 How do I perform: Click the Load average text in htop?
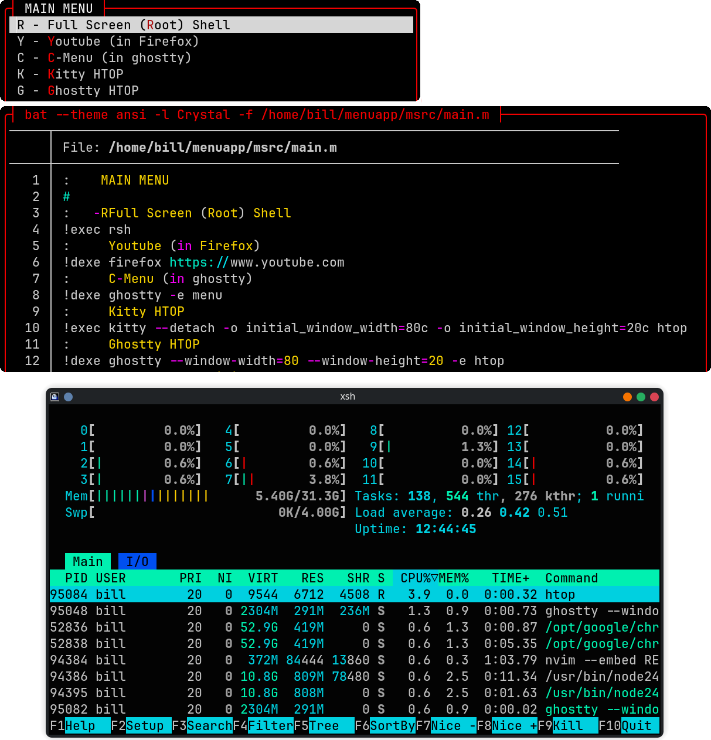tap(461, 512)
